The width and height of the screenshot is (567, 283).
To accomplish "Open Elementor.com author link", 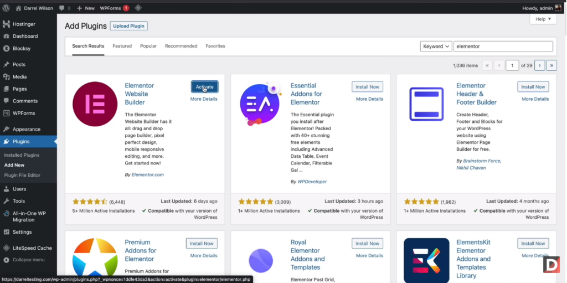I will 147,174.
